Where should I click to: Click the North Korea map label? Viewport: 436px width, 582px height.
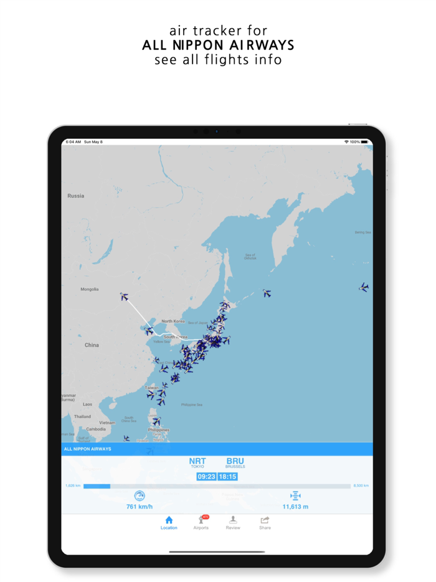(173, 321)
